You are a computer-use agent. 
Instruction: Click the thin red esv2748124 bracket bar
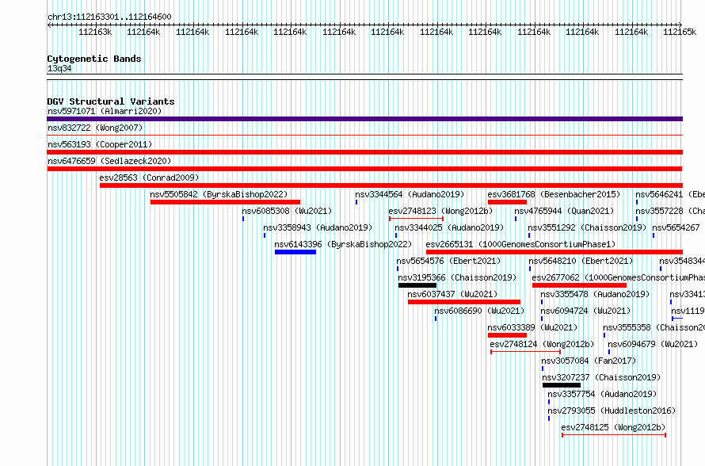[526, 352]
